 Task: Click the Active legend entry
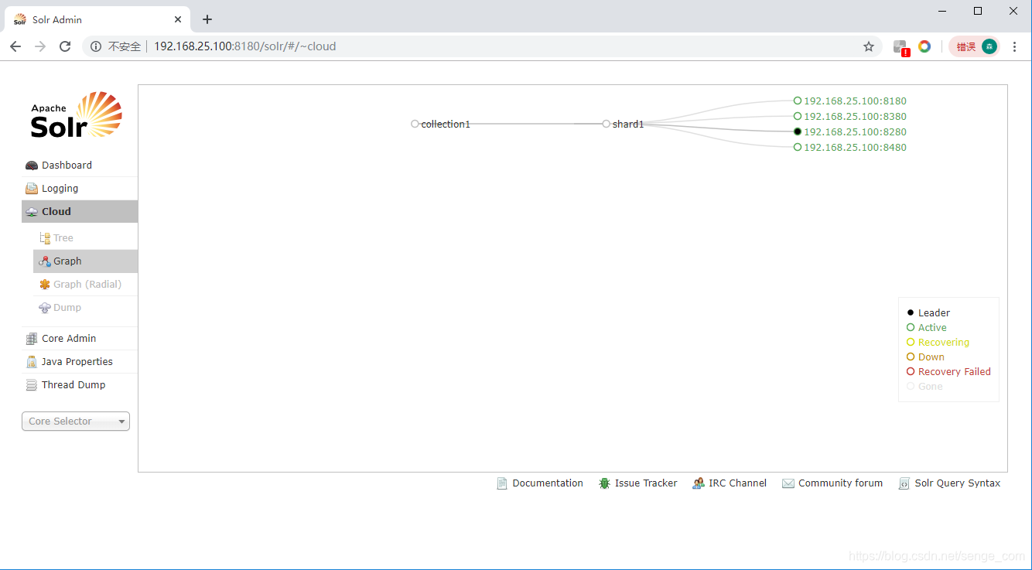tap(927, 328)
